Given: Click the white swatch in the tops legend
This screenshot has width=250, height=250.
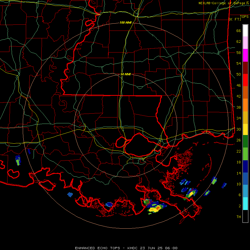Looking at the screenshot, I should pyautogui.click(x=245, y=31).
